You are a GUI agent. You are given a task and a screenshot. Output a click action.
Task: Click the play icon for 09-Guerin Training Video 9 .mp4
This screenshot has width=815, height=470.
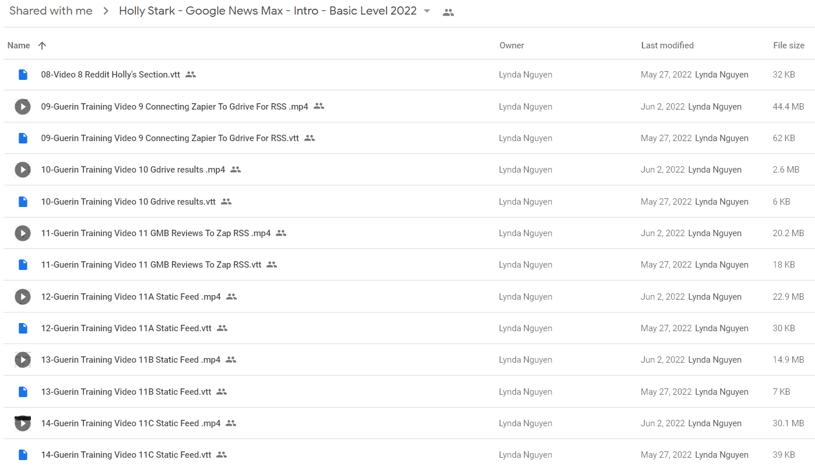[23, 107]
